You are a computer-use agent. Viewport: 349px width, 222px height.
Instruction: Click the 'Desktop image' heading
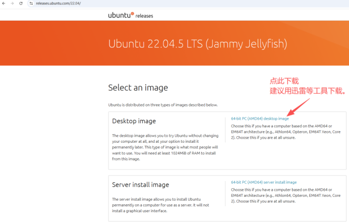pyautogui.click(x=134, y=121)
